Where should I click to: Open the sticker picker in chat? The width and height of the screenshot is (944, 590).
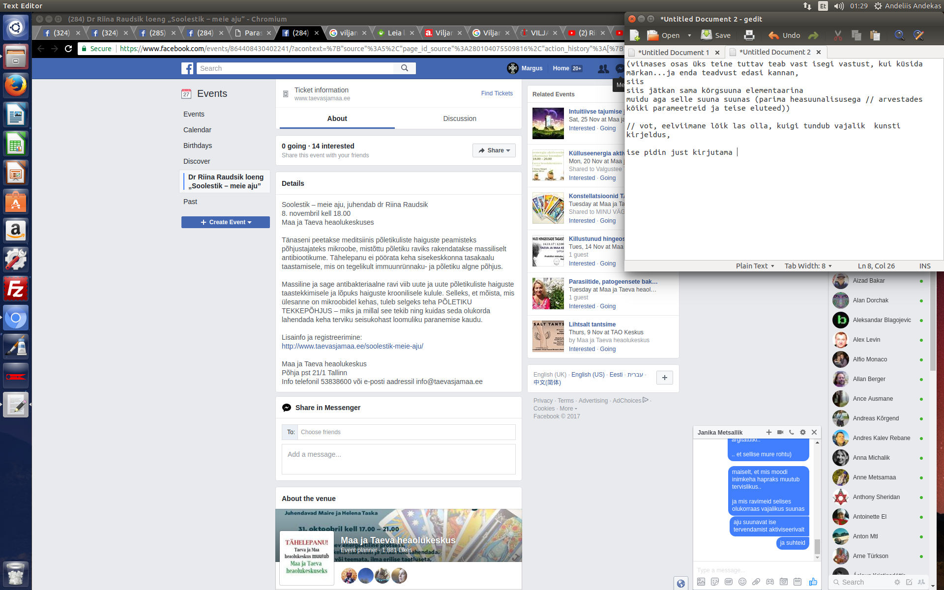click(715, 582)
